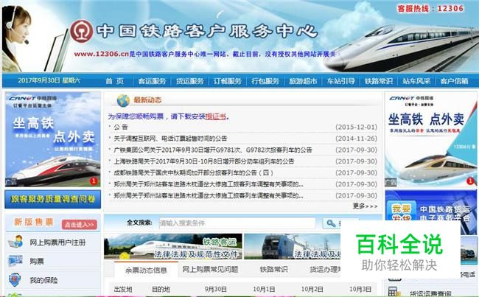Click the computer icon beside 购票
Viewport: 479px width, 297px height.
pos(15,261)
